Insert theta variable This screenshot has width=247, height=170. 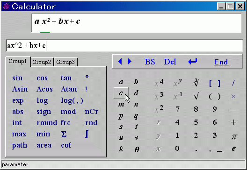click(137, 149)
